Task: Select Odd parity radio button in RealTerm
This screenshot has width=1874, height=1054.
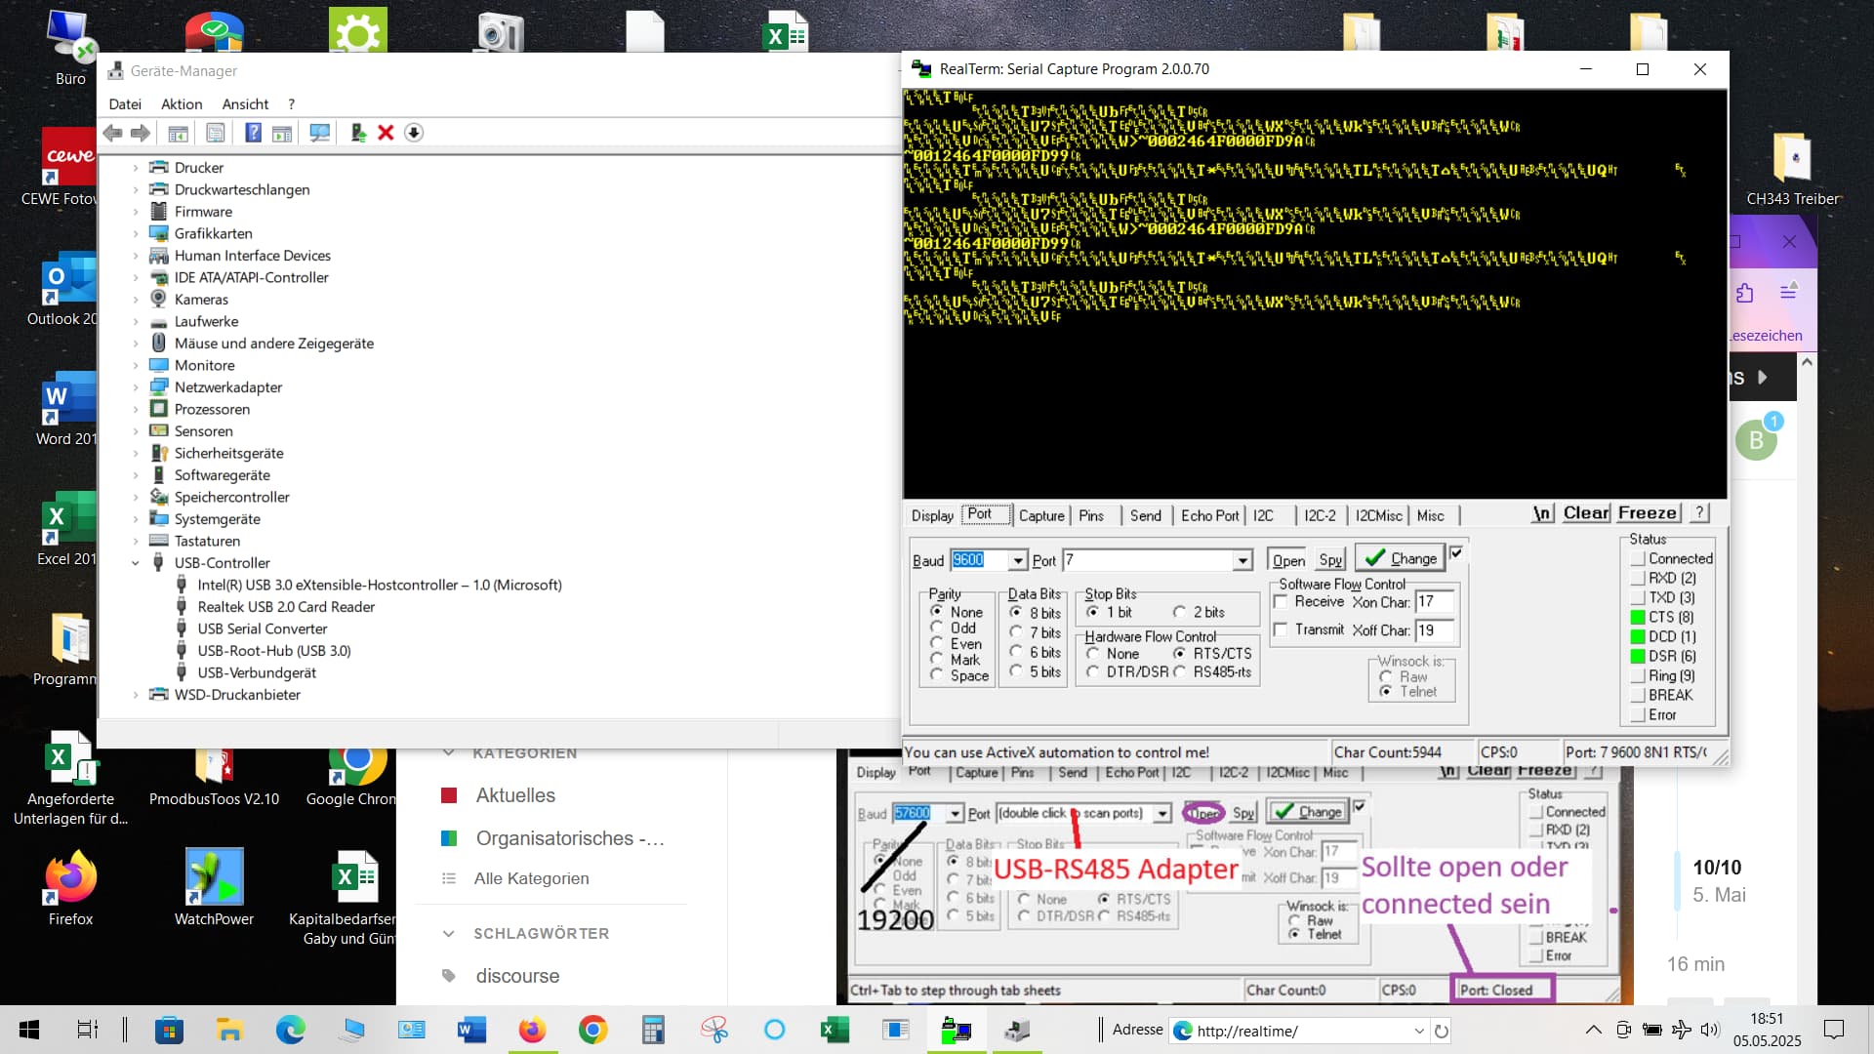Action: click(937, 628)
